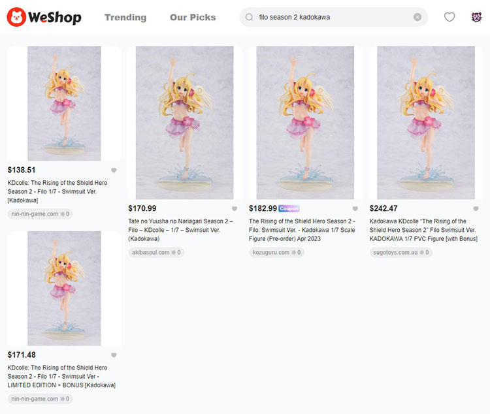Click the search magnifier icon
490x414 pixels.
point(249,17)
